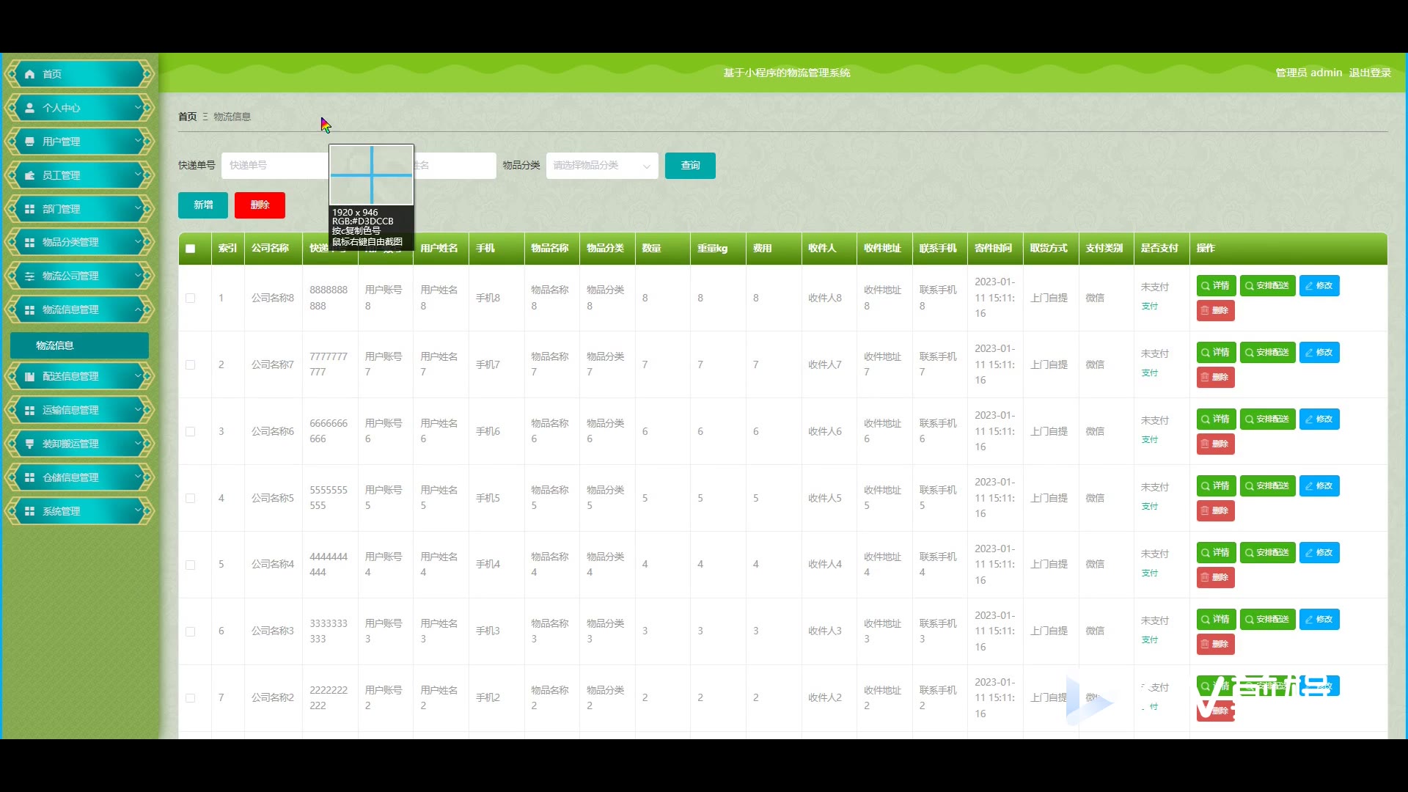Click the grid icon beside 系统管理
Image resolution: width=1408 pixels, height=792 pixels.
click(29, 511)
